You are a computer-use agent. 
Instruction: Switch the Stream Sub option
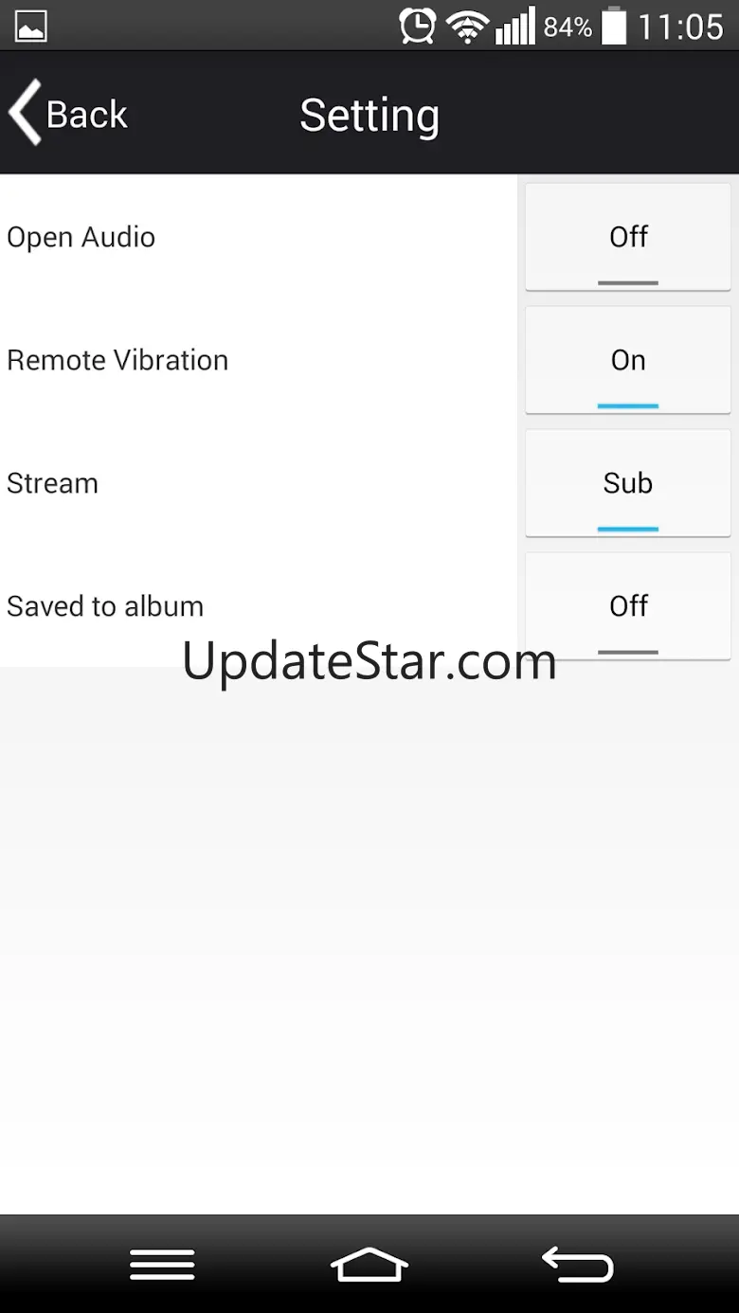point(628,483)
